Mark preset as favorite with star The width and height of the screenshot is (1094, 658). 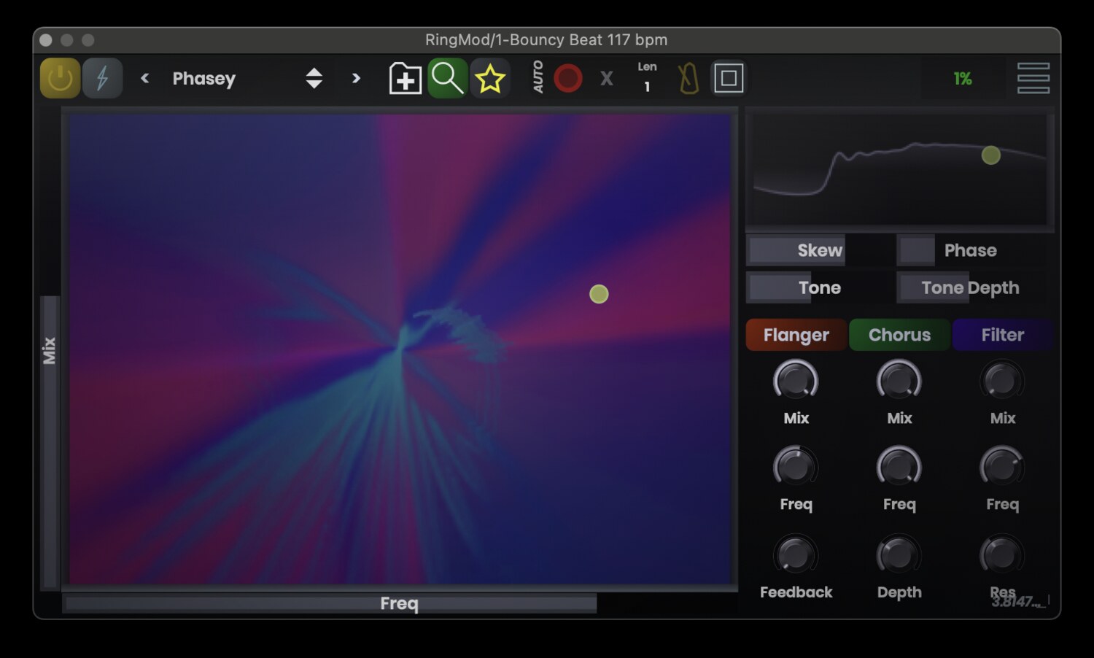click(x=489, y=78)
